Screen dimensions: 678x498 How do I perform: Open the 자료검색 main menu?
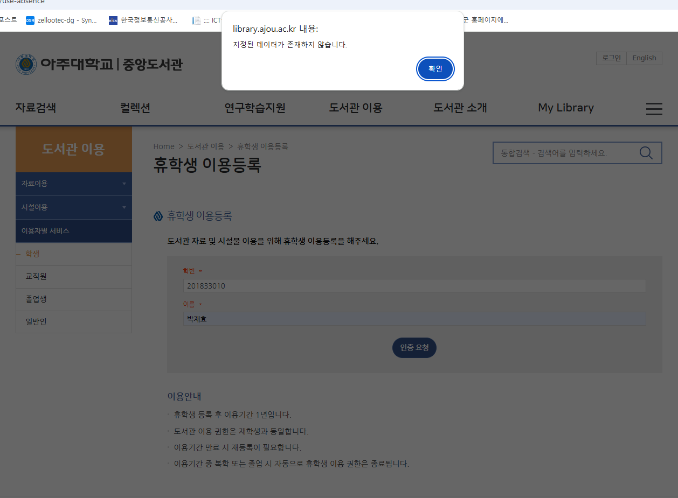(36, 108)
